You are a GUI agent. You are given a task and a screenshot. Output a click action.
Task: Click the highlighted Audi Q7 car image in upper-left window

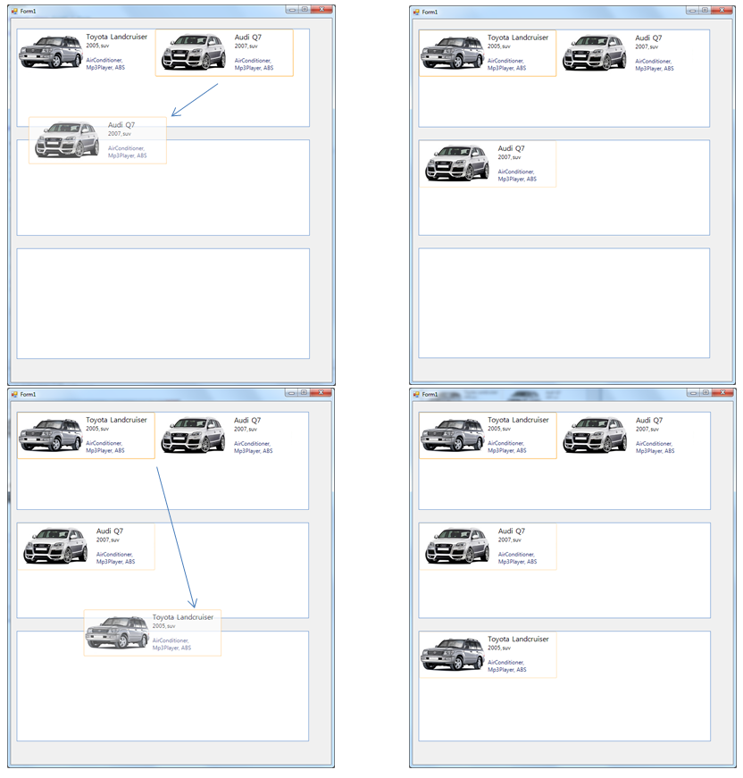pyautogui.click(x=194, y=52)
